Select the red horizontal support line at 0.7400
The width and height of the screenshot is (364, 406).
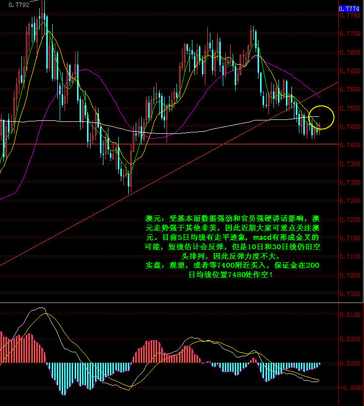(x=169, y=144)
